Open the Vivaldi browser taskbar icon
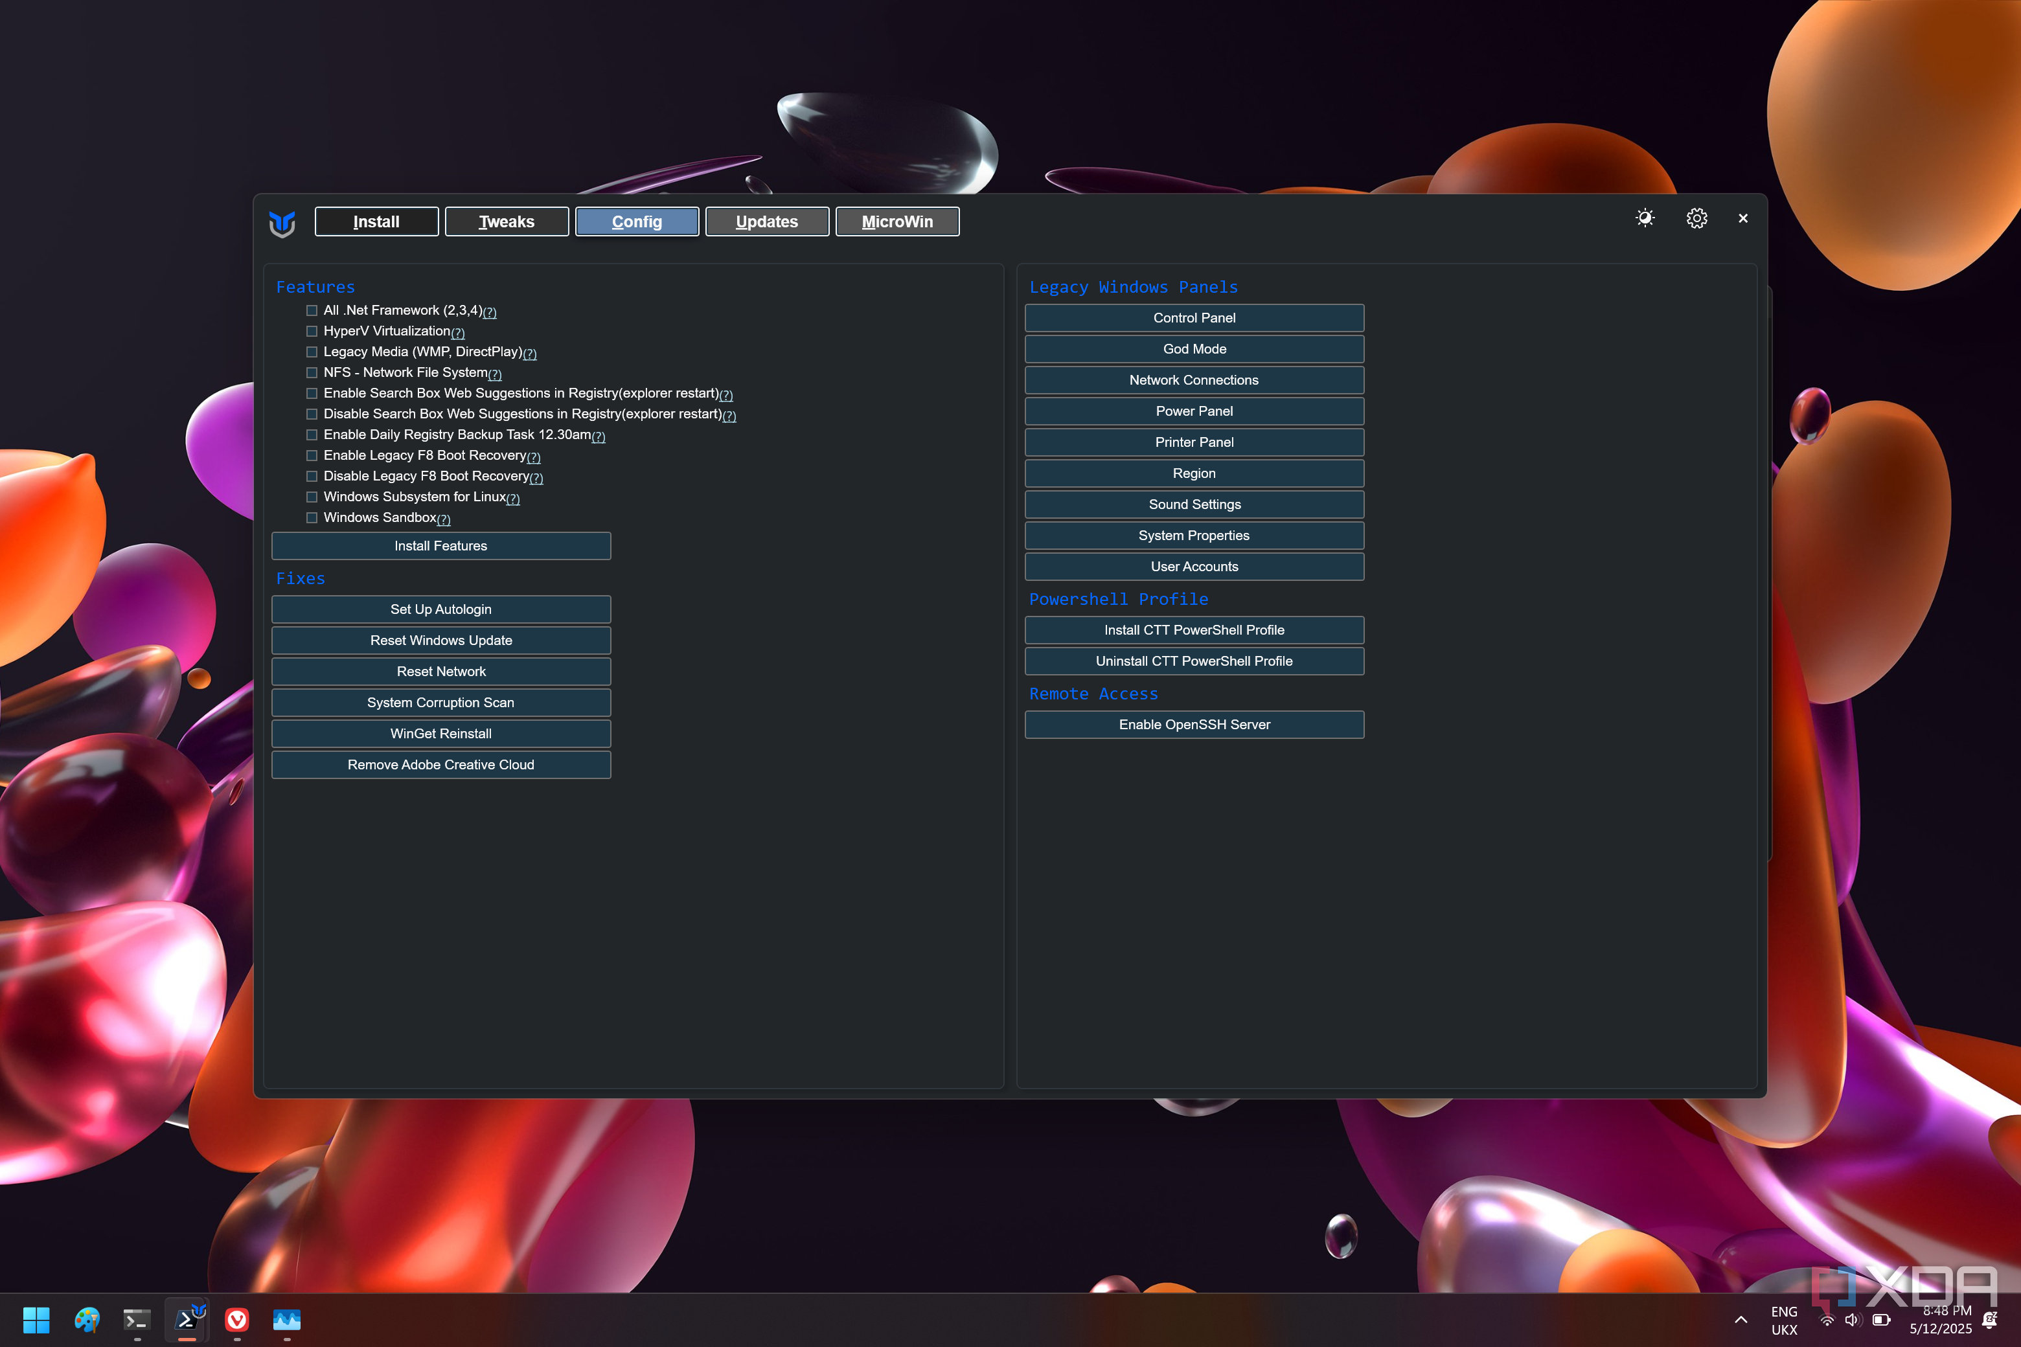2021x1347 pixels. coord(237,1320)
